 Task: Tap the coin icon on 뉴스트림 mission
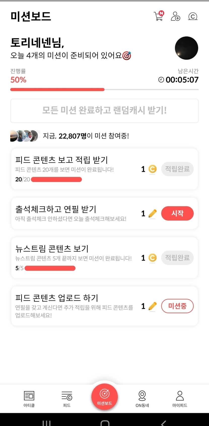click(x=152, y=258)
